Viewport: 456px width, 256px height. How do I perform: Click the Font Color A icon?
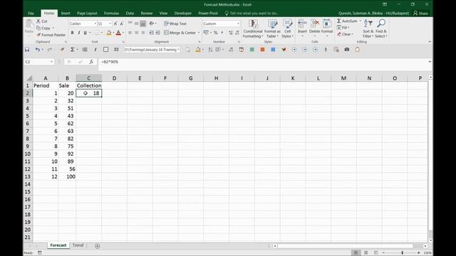point(118,33)
